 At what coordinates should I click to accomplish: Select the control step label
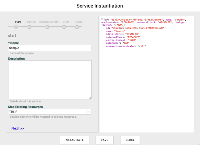pyautogui.click(x=31, y=22)
